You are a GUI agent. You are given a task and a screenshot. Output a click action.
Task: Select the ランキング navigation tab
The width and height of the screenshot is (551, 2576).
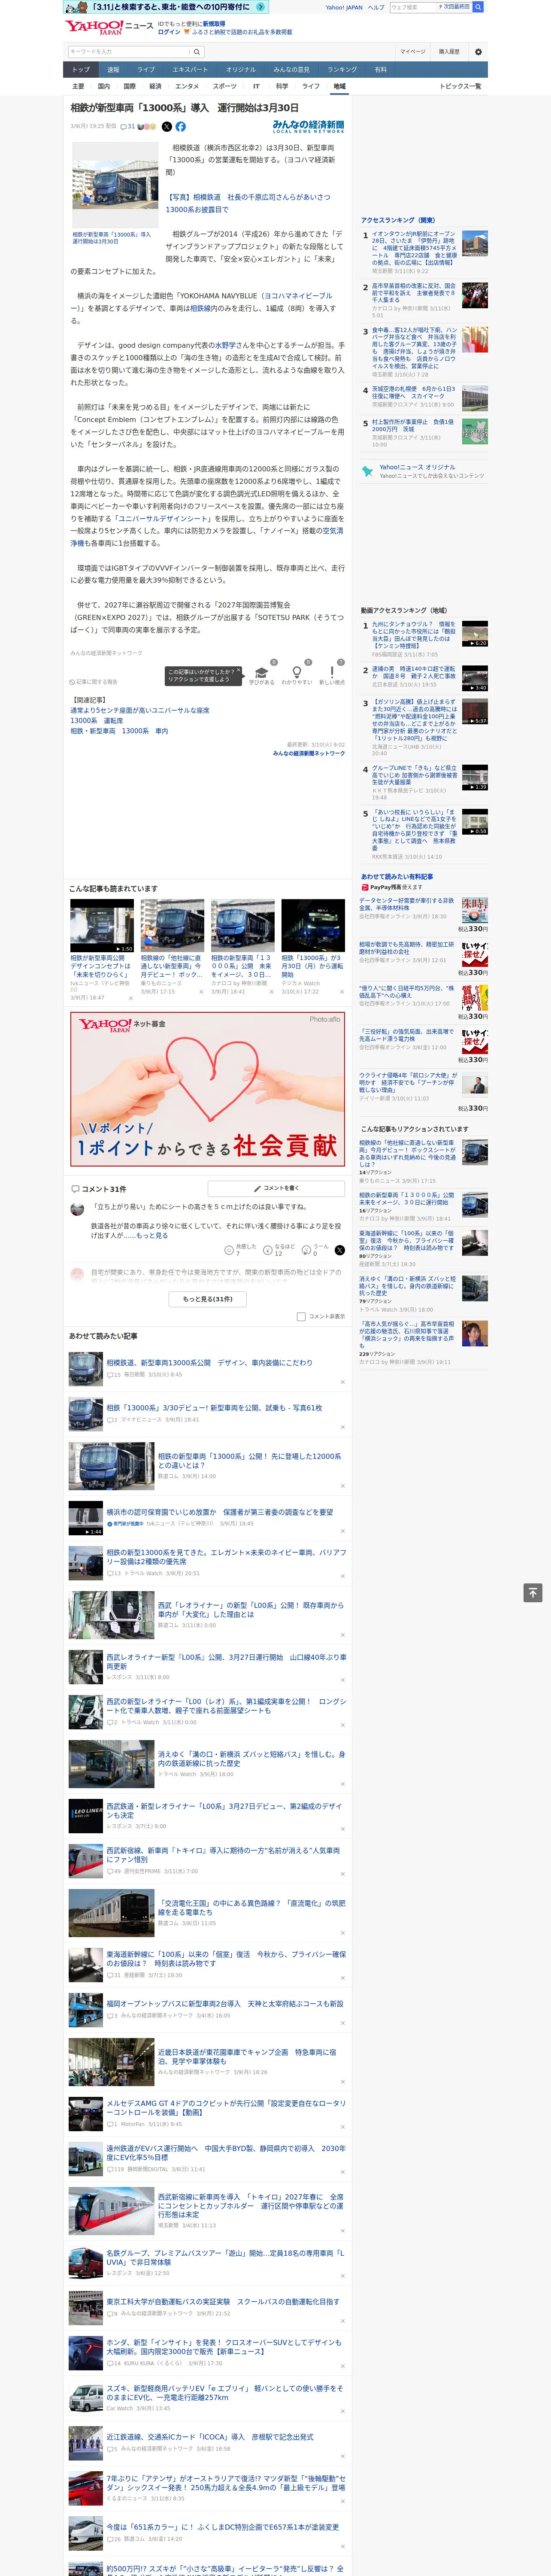point(342,70)
